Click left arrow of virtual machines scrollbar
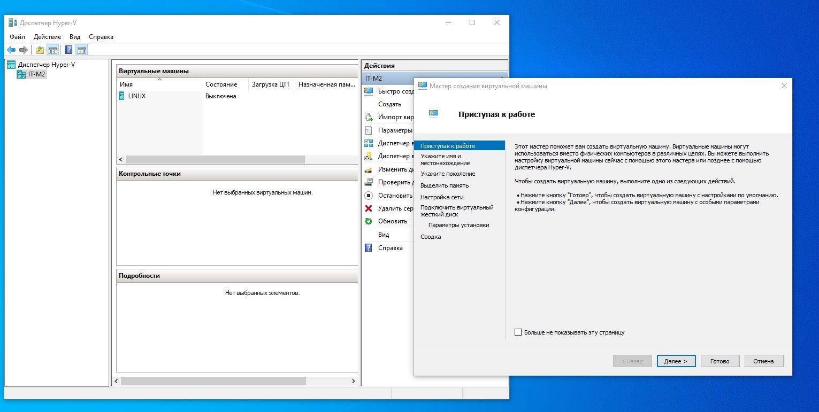This screenshot has height=412, width=819. pos(121,160)
